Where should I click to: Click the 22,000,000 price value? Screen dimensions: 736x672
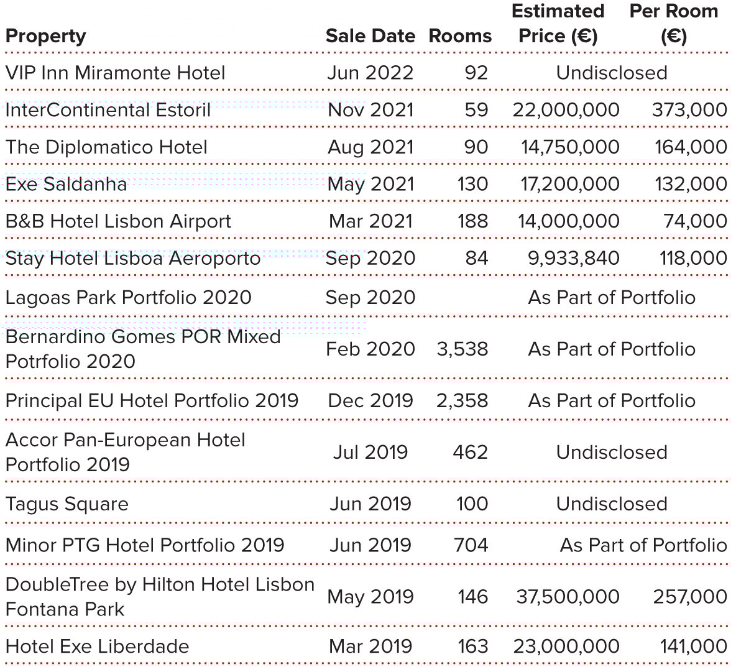coord(566,110)
